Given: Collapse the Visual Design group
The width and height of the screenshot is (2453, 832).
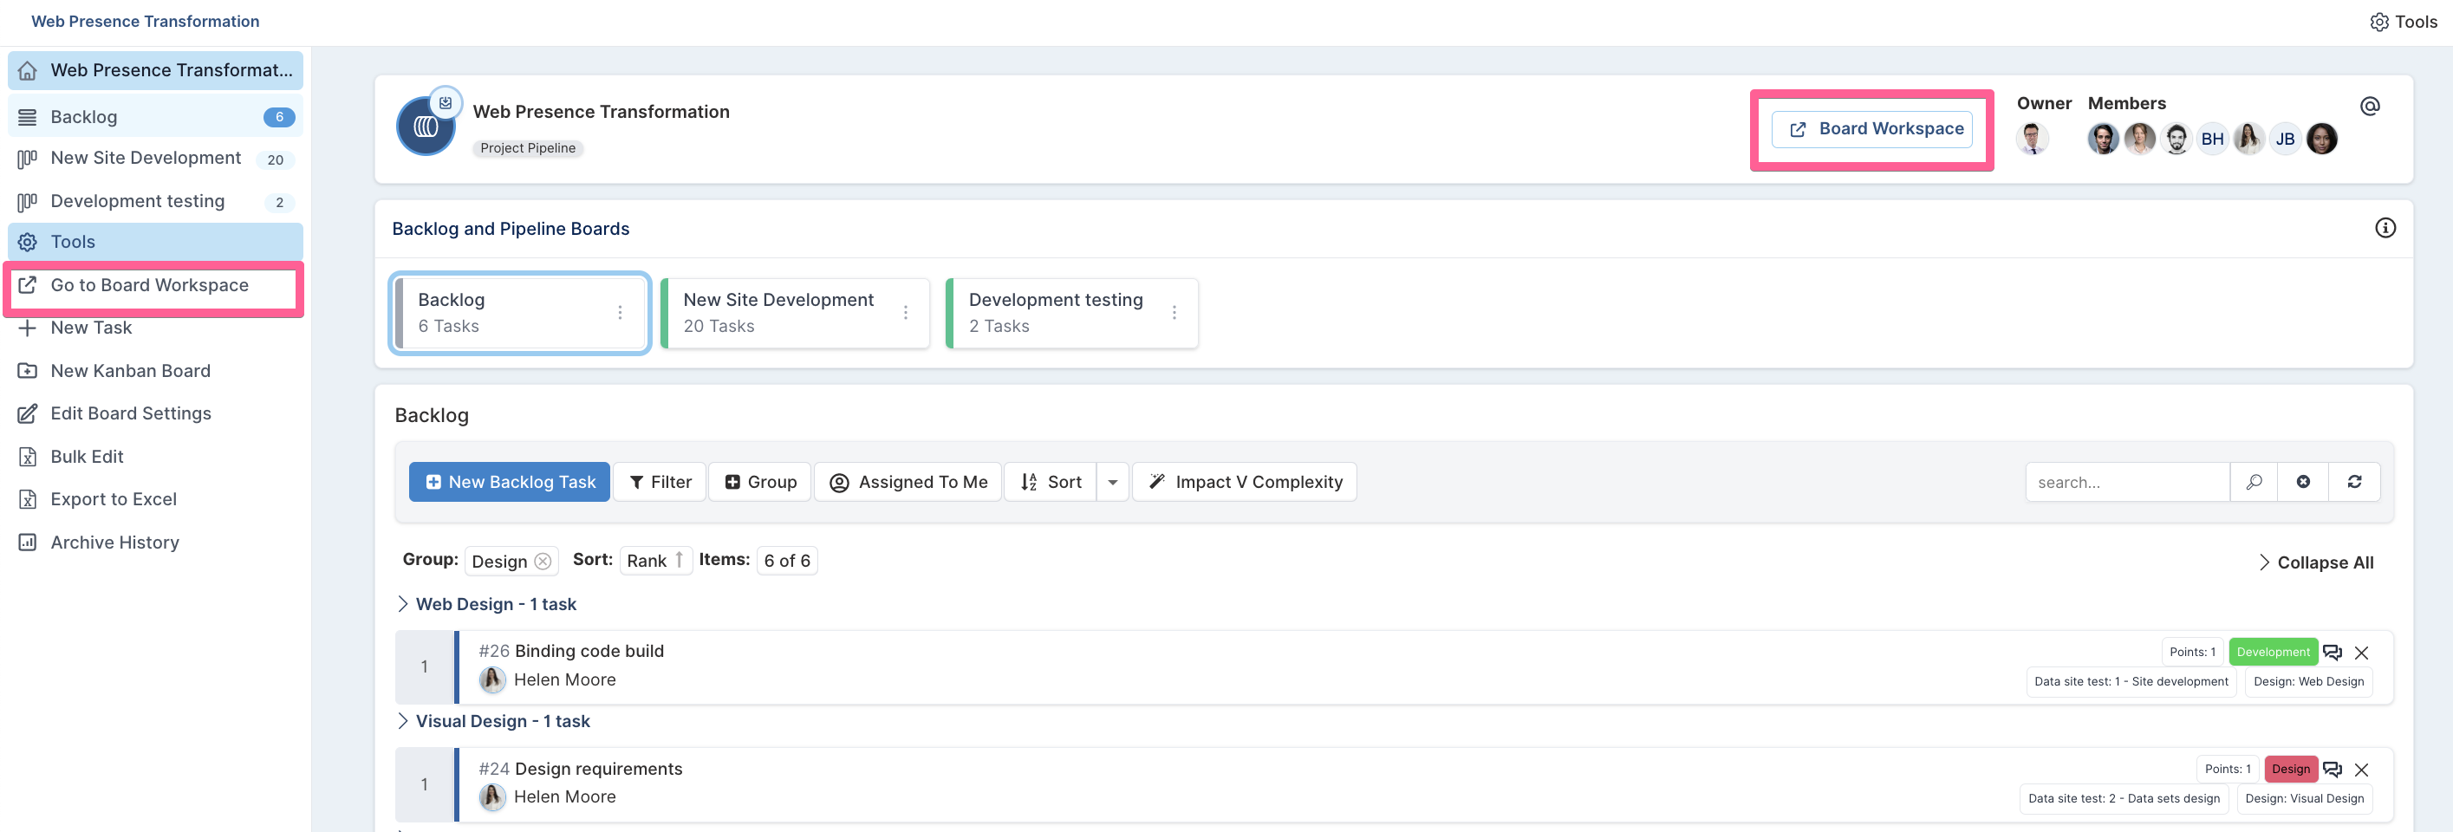Looking at the screenshot, I should (402, 720).
